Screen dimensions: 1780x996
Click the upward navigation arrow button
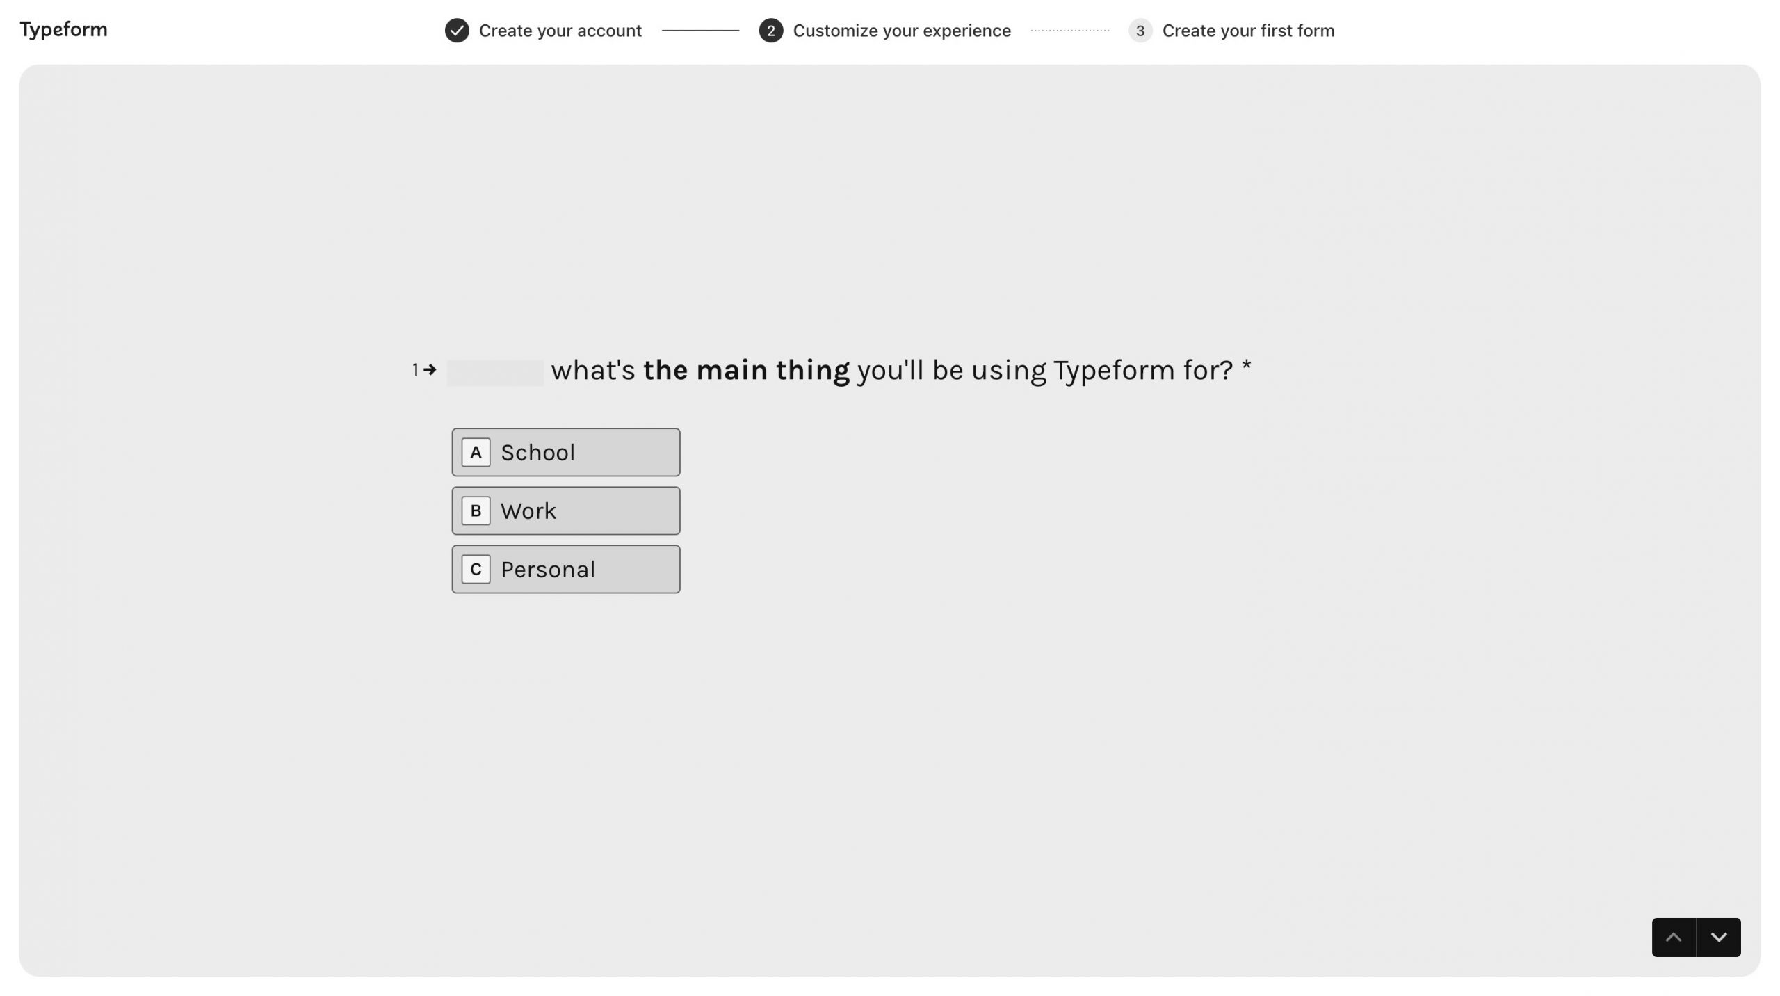click(1675, 938)
